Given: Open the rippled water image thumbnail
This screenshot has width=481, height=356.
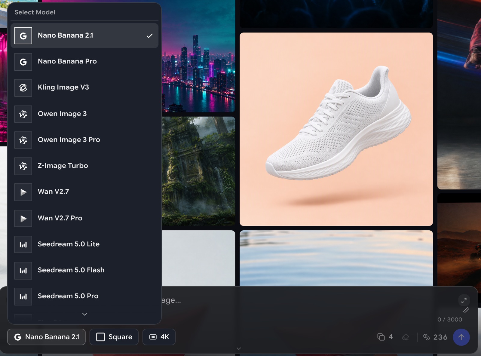Looking at the screenshot, I should click(x=336, y=258).
